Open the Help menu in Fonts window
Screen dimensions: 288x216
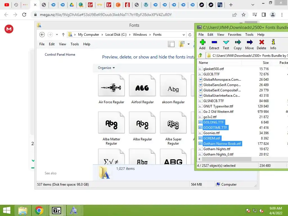tap(87, 44)
